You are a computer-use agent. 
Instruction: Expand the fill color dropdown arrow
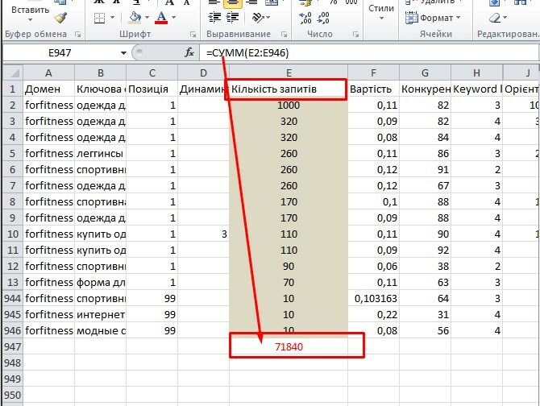coord(147,17)
